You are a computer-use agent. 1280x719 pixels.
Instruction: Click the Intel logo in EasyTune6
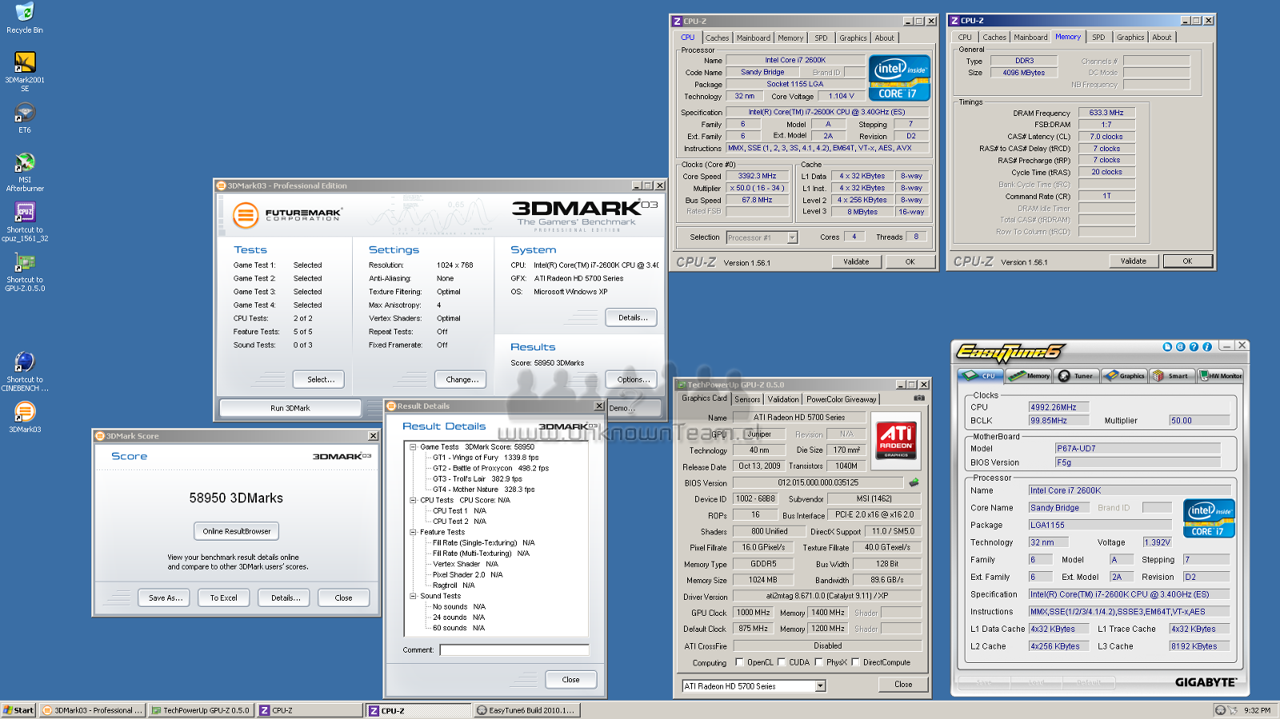click(1209, 518)
